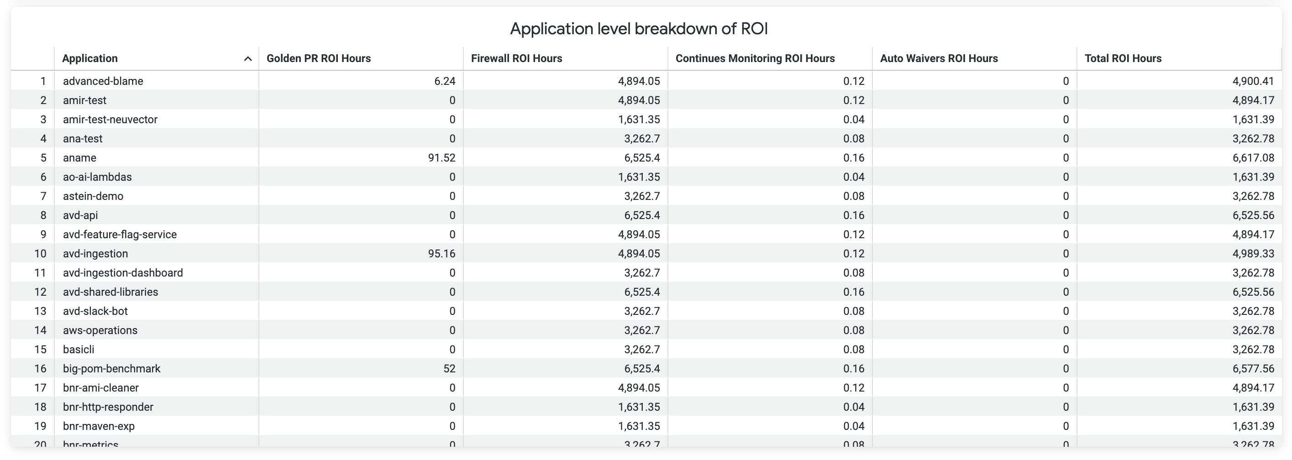Click Golden PR value 95.16 for avd-ingestion
The height and width of the screenshot is (460, 1292).
[442, 254]
